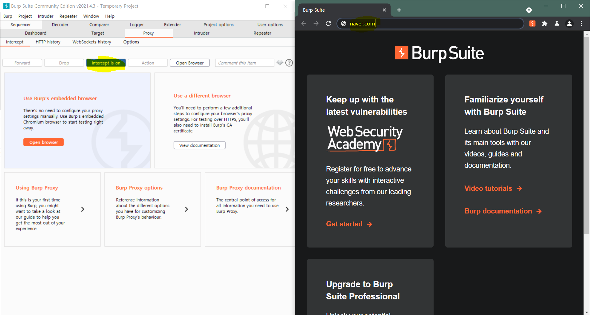Switch to the Sequencer tab
The image size is (590, 315).
[21, 25]
